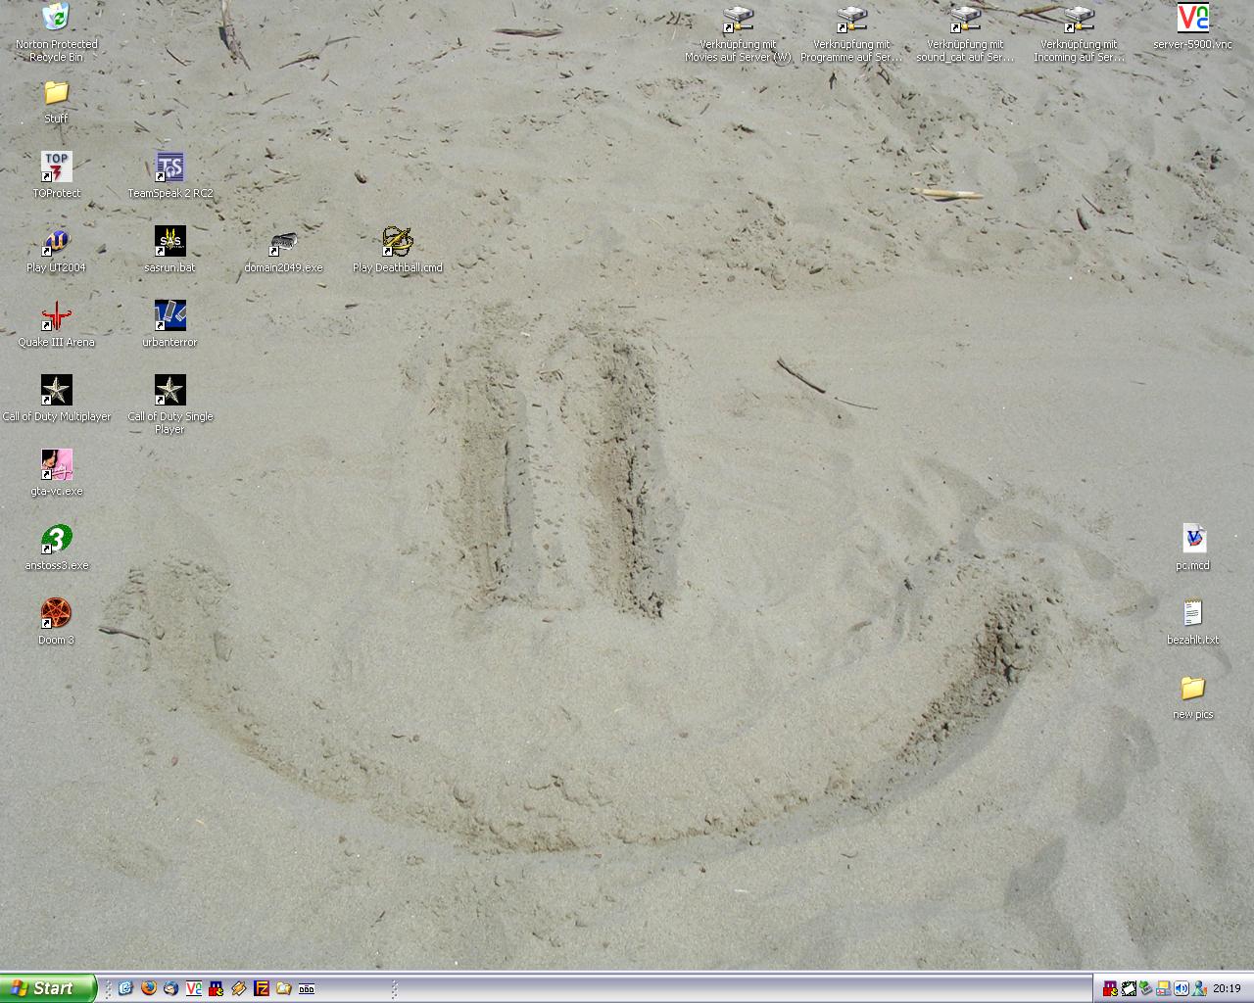The image size is (1254, 1003).
Task: Click the Start button
Action: click(x=48, y=988)
